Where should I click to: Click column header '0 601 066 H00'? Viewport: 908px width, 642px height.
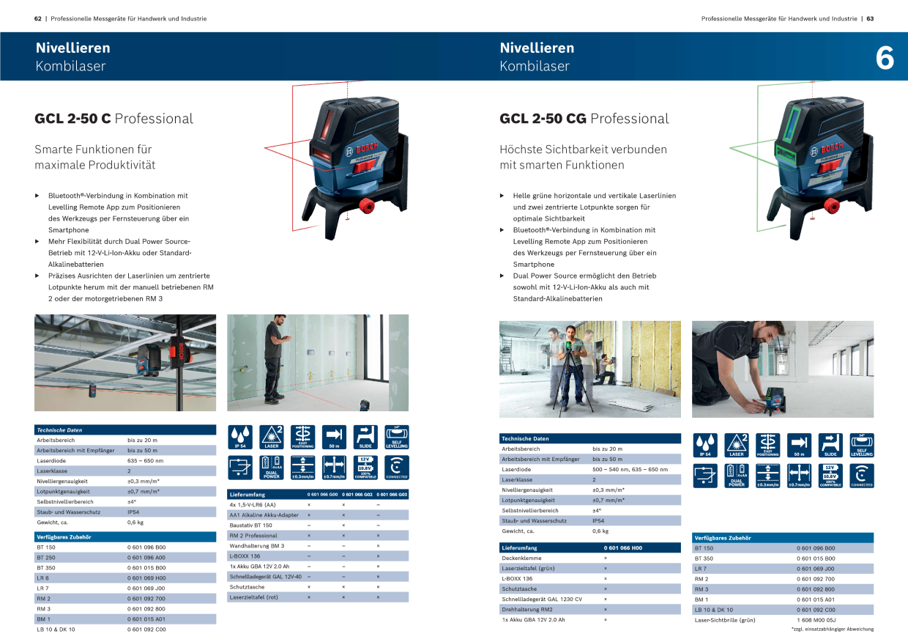click(x=623, y=547)
